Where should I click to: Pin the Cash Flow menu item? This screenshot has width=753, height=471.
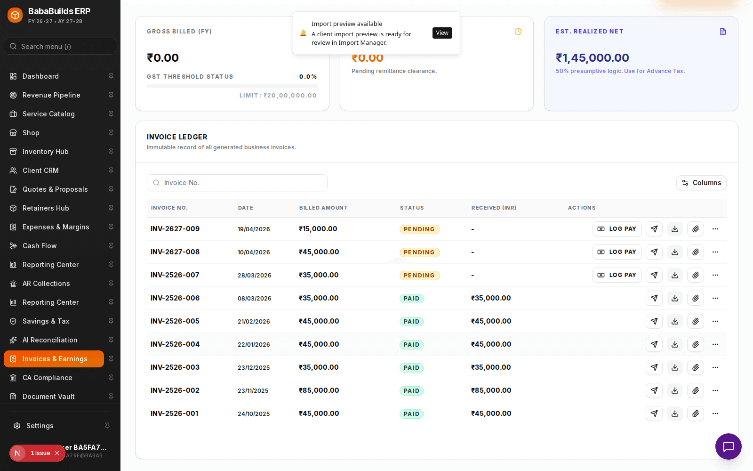[111, 246]
